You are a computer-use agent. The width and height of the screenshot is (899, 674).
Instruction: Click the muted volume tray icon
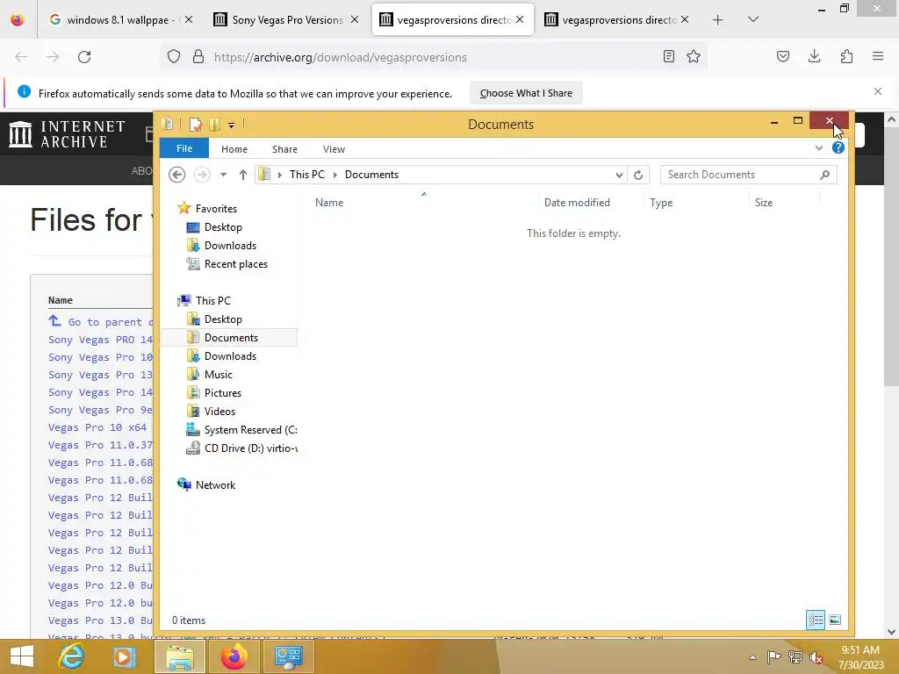click(x=816, y=657)
